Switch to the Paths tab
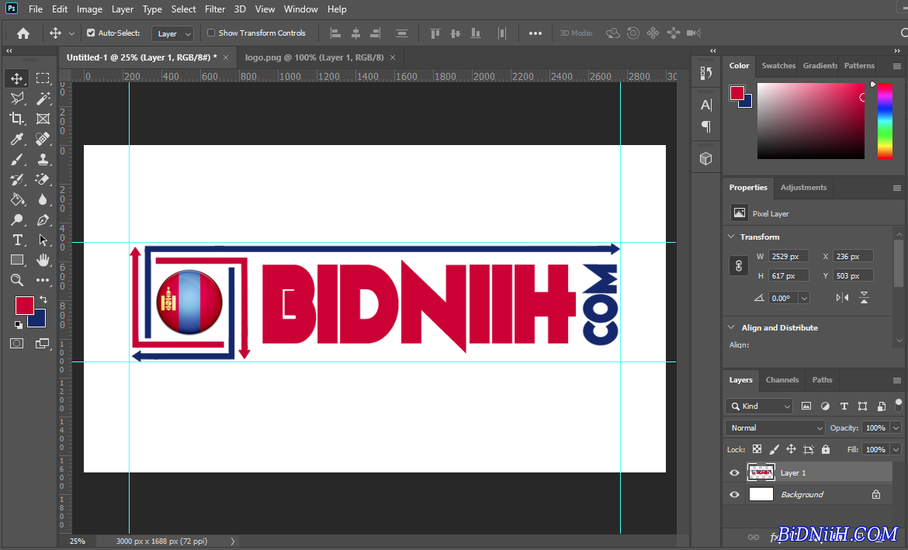 click(822, 380)
